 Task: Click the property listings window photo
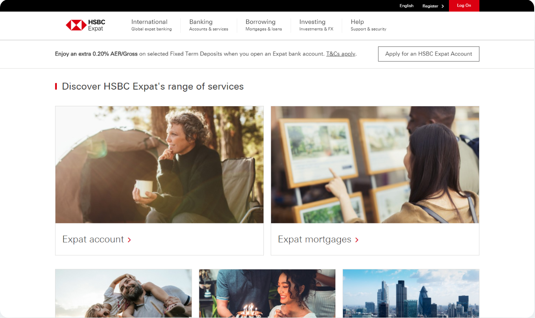pyautogui.click(x=375, y=165)
